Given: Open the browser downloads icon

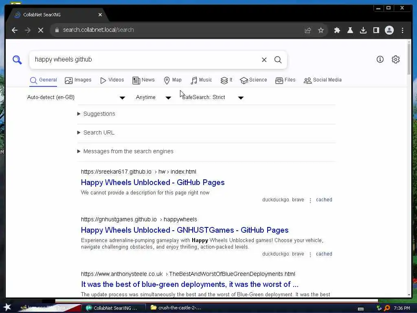Looking at the screenshot, I should pyautogui.click(x=363, y=30).
